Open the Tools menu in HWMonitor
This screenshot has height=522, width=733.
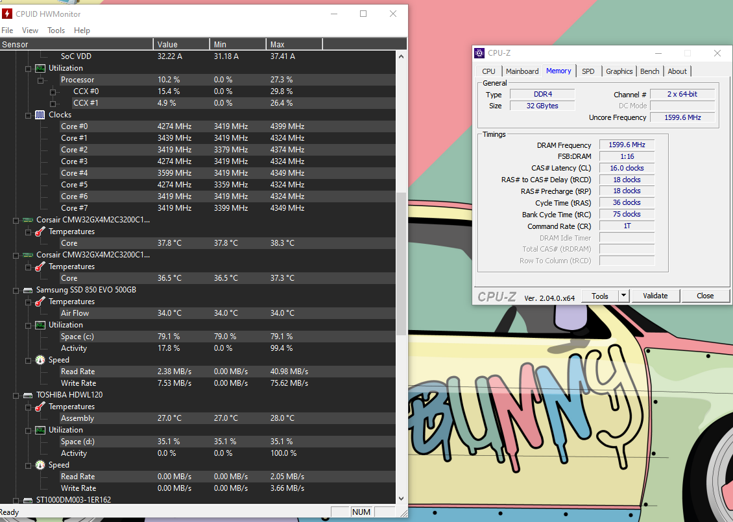coord(56,30)
